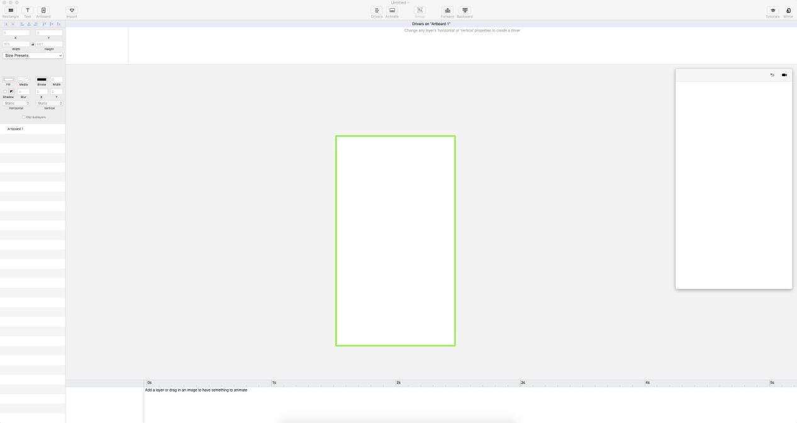This screenshot has width=797, height=423.
Task: Toggle the width-height aspect lock
Action: click(x=33, y=44)
